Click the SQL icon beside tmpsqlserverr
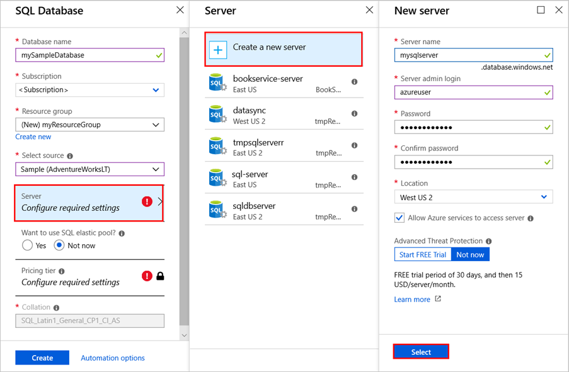 coord(218,146)
